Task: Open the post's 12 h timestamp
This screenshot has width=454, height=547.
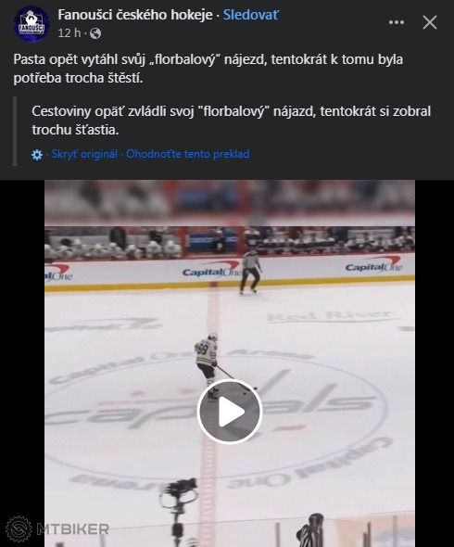Action: pos(69,33)
